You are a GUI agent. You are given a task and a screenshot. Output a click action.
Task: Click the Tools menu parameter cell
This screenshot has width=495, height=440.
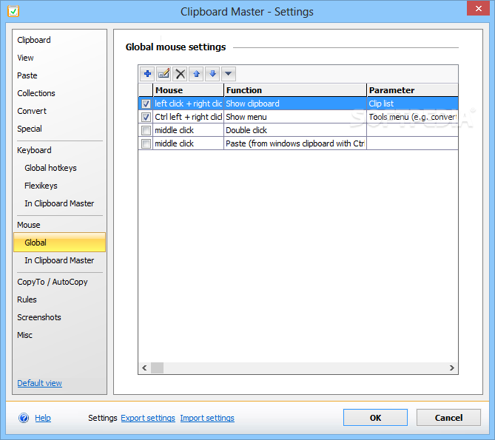[x=413, y=117]
